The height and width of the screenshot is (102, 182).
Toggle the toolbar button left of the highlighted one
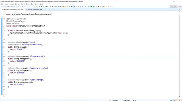click(72, 7)
